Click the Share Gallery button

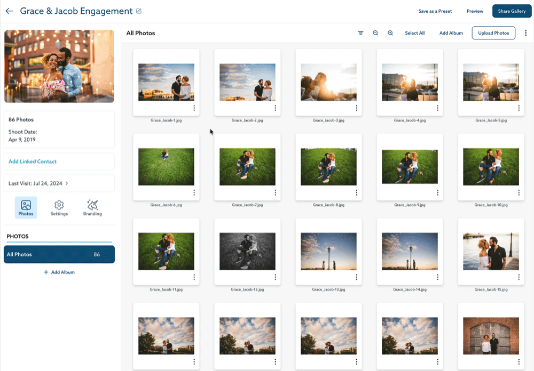[511, 11]
